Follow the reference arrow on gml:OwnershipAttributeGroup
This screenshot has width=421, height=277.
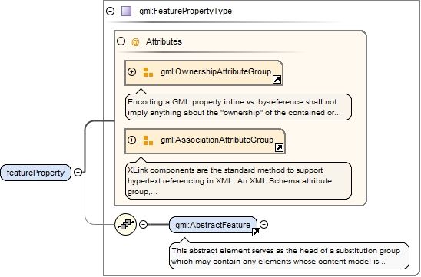click(277, 80)
